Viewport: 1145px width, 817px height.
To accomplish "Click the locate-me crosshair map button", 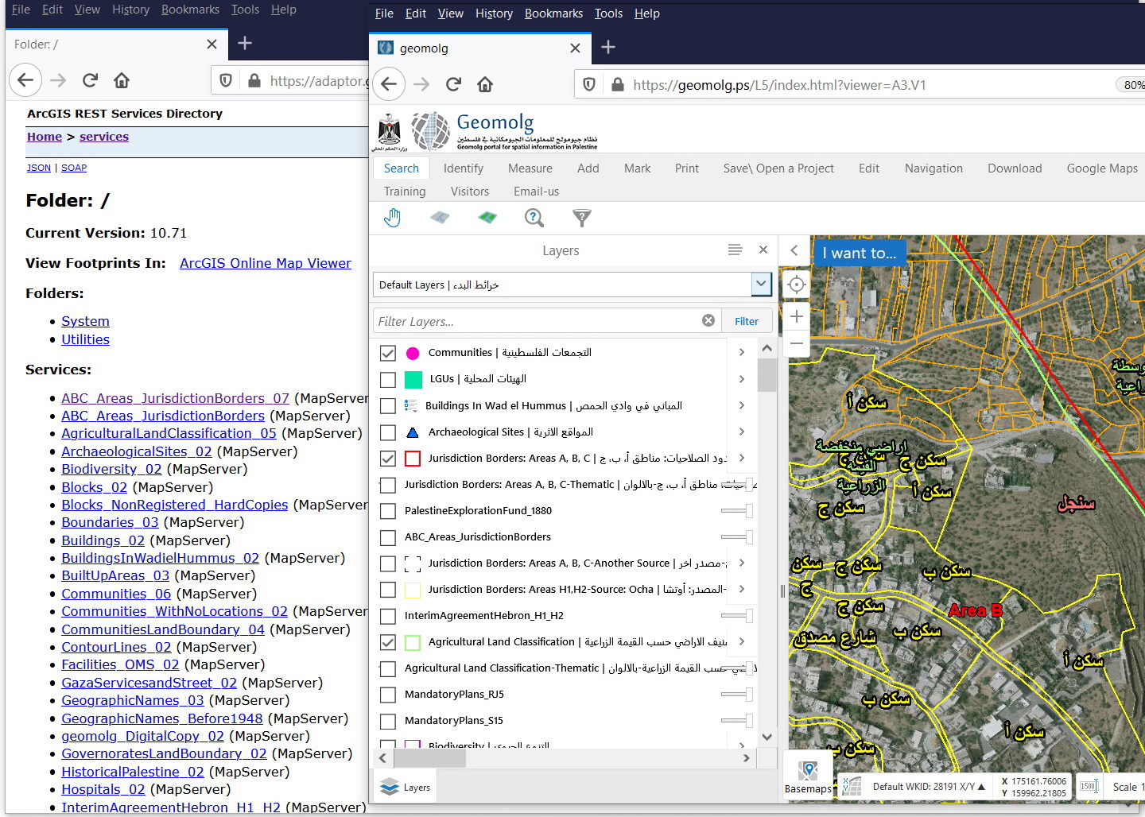I will click(796, 285).
